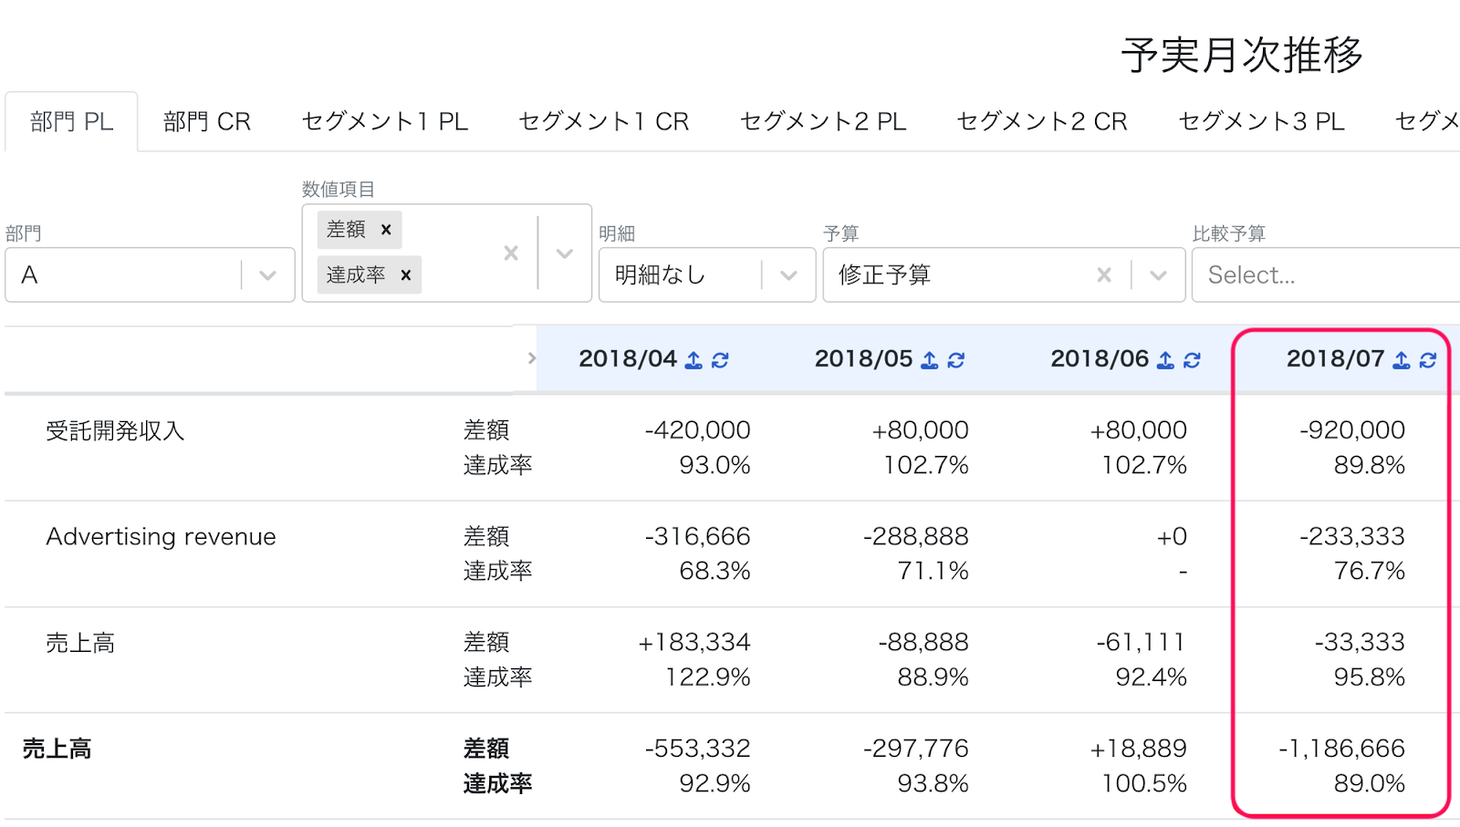Click the non-bold 売上高 row label
Image resolution: width=1460 pixels, height=827 pixels.
80,643
